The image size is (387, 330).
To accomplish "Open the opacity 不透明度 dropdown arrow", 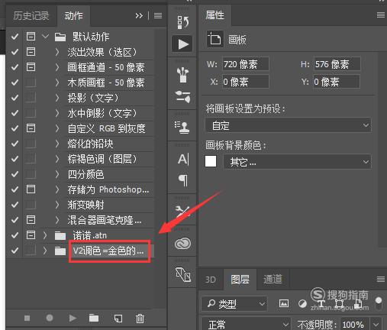I will 376,325.
